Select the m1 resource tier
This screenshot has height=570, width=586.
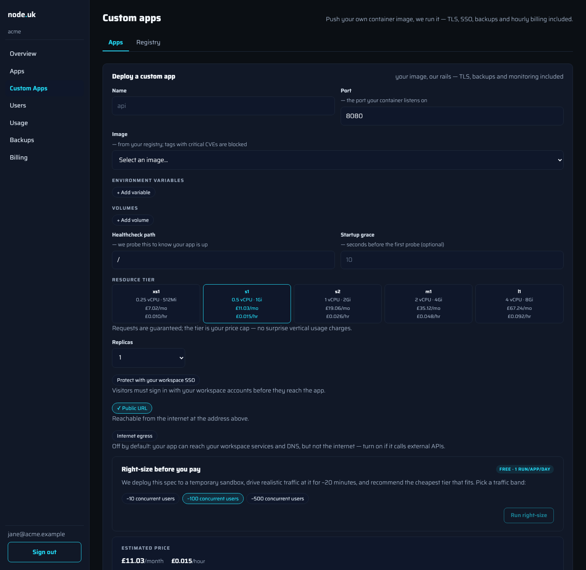(429, 304)
